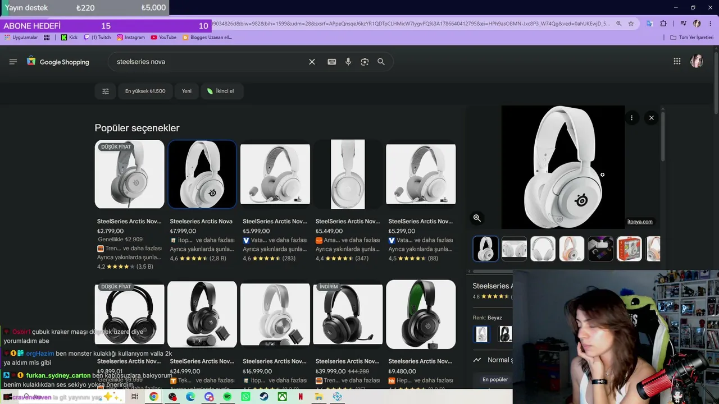Show the pink headset gallery thumbnail
Viewport: 719px width, 404px height.
click(x=572, y=249)
